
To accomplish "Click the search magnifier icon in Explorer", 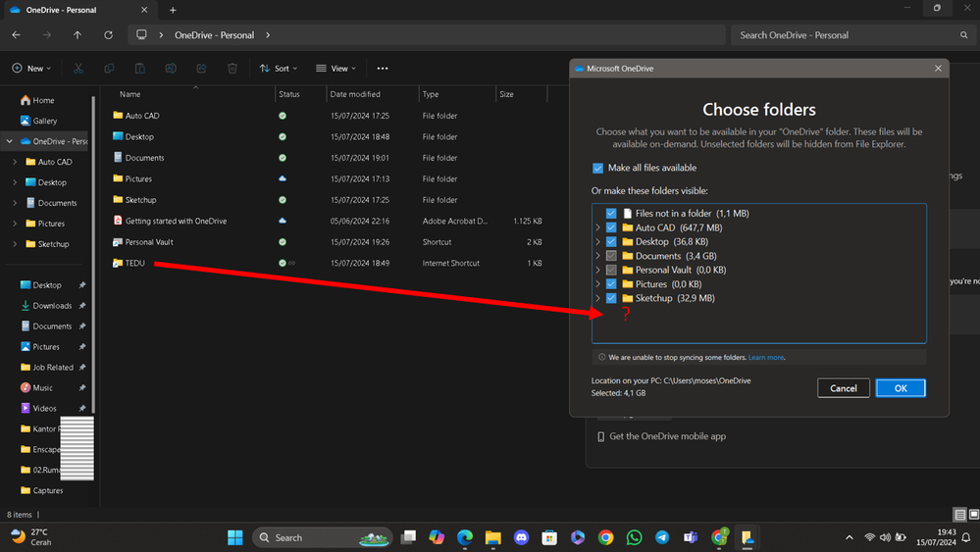I will pyautogui.click(x=963, y=35).
